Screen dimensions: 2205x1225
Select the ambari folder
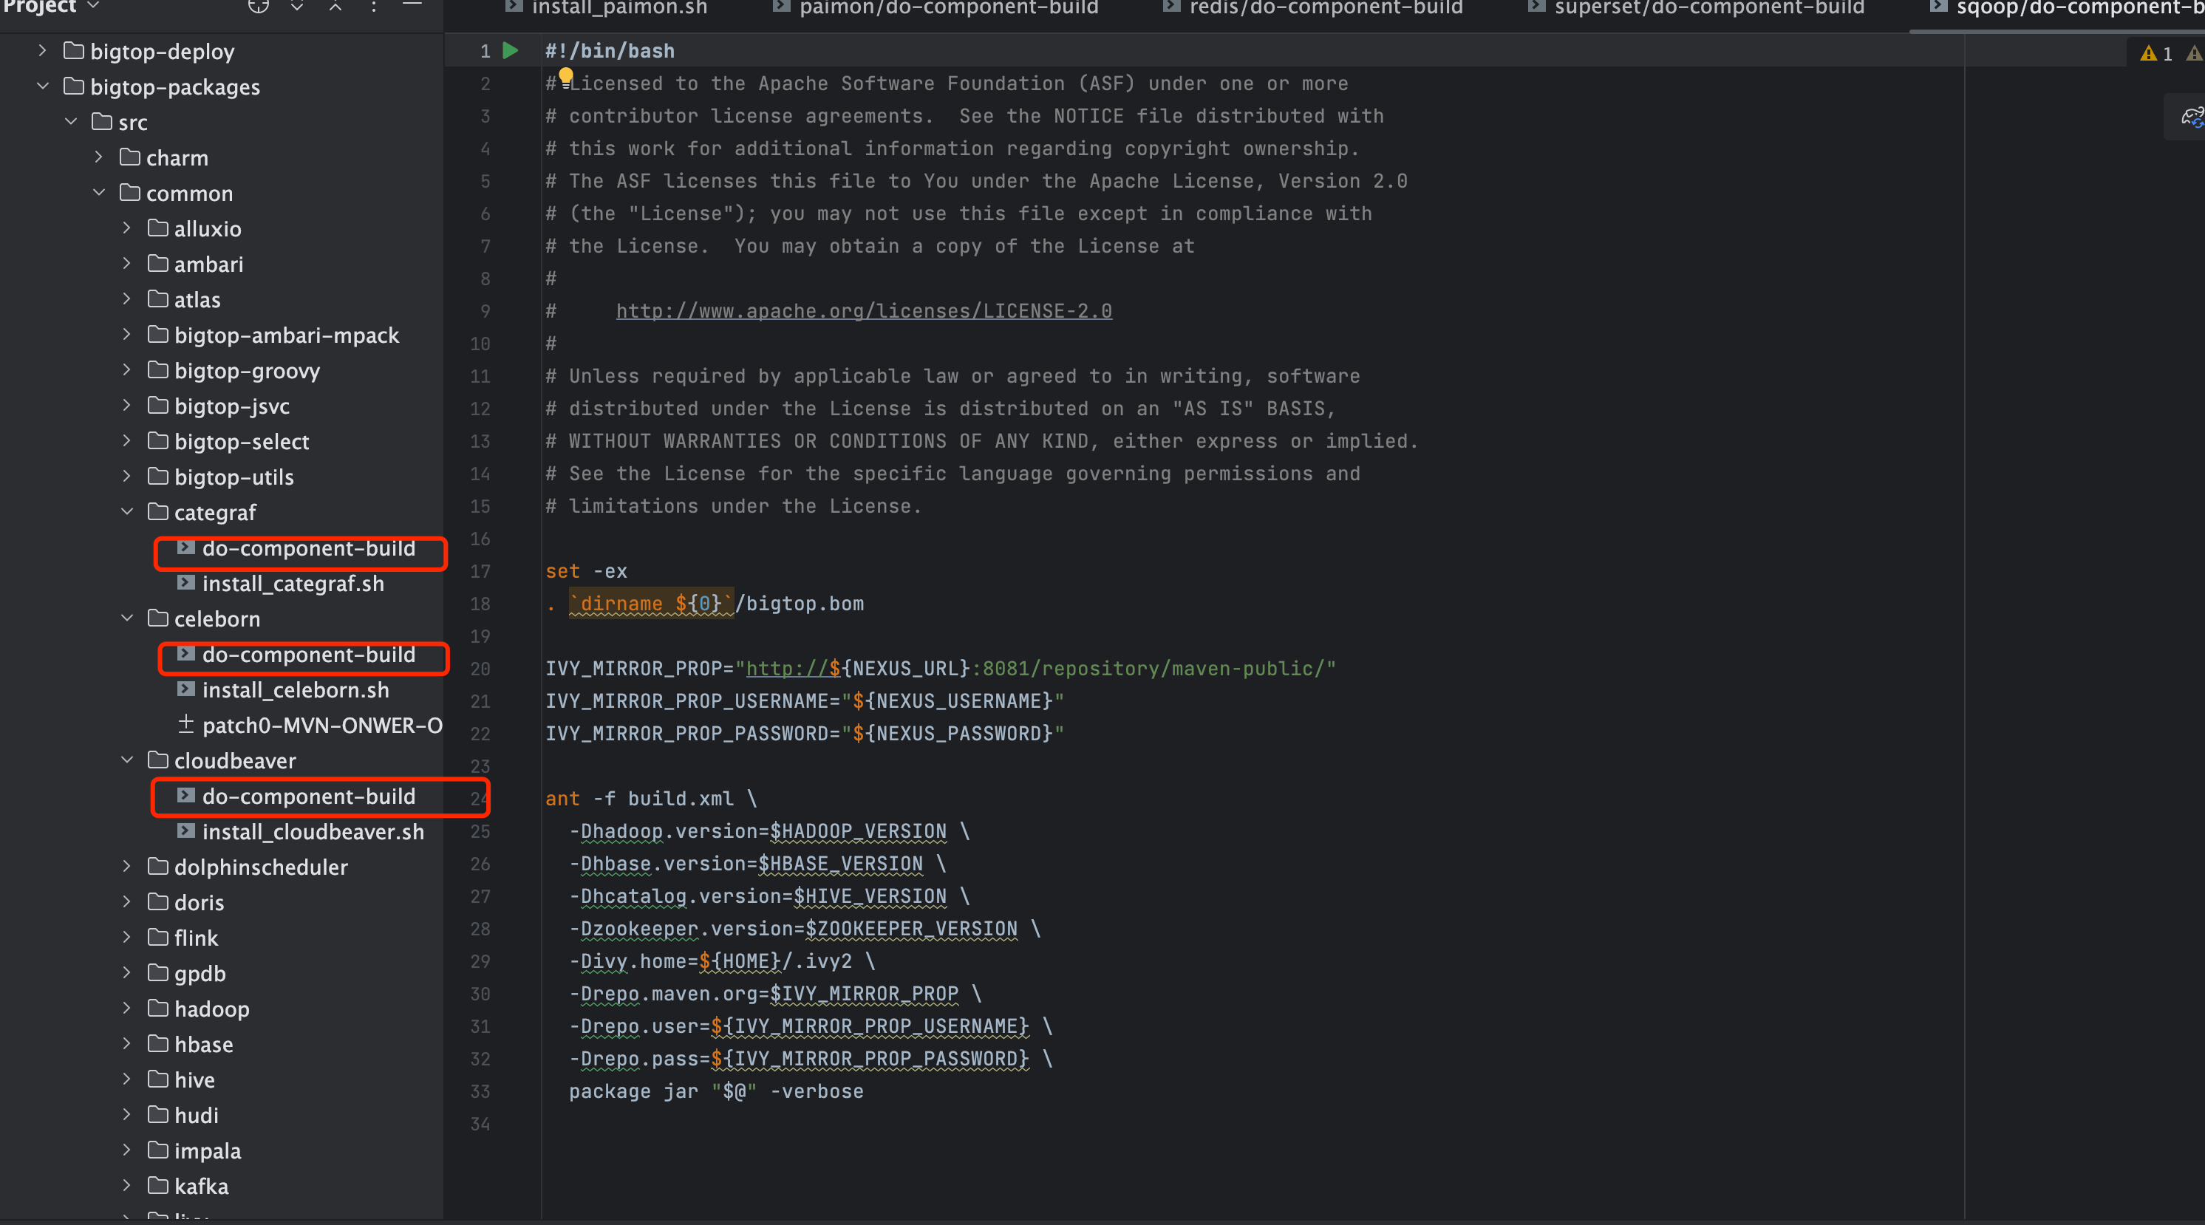click(x=208, y=264)
